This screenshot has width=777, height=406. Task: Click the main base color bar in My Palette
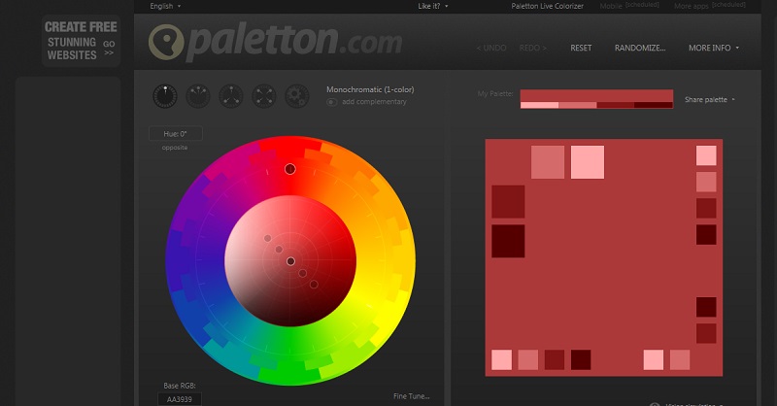tap(596, 96)
